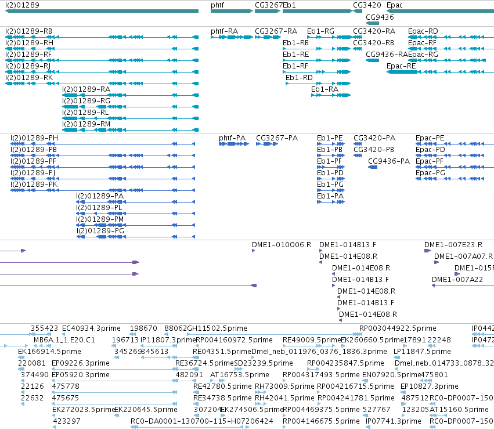Select protein l(2)01289-PB label
494x430 pixels.
pos(34,150)
